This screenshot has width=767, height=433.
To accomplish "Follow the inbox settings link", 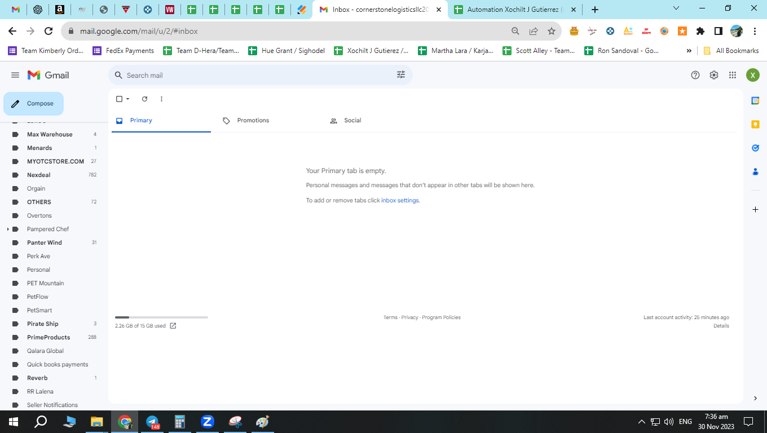I will point(400,201).
